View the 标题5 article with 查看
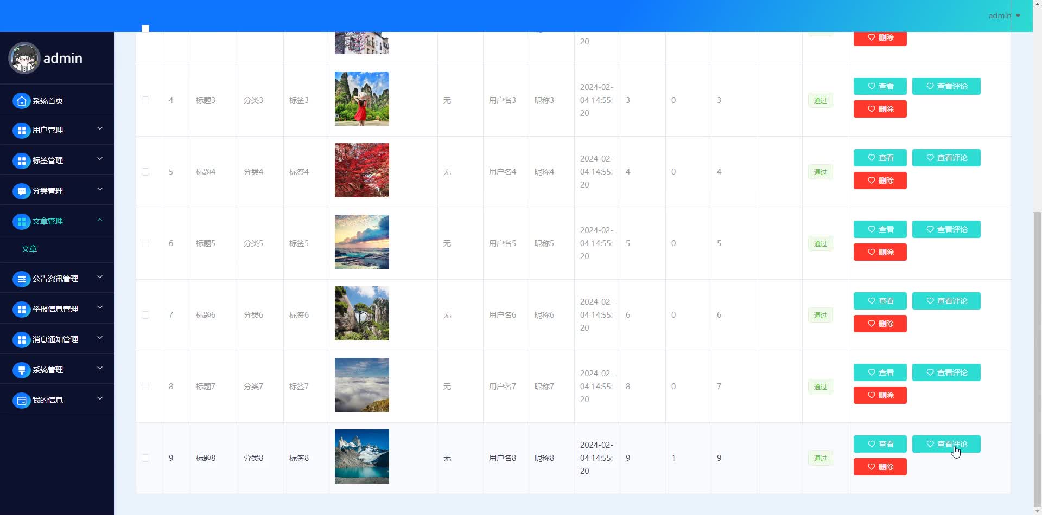1042x515 pixels. click(x=880, y=229)
